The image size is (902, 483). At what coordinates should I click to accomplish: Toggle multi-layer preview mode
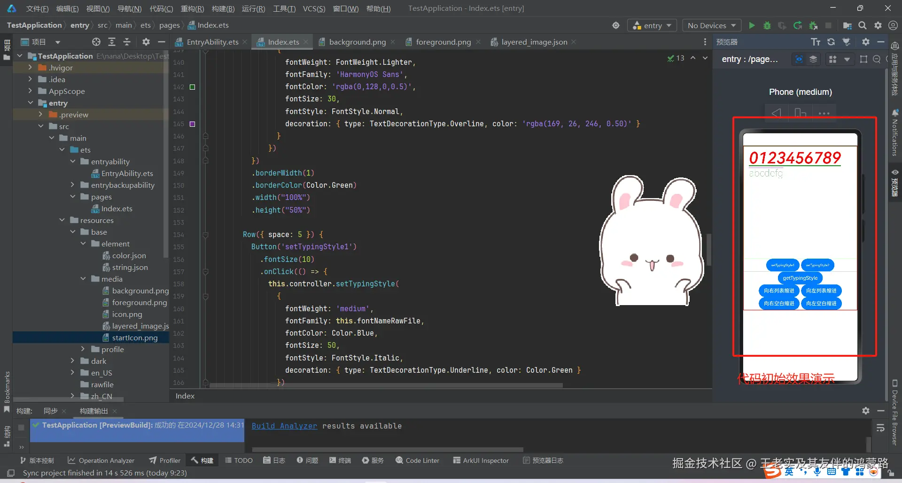[814, 59]
